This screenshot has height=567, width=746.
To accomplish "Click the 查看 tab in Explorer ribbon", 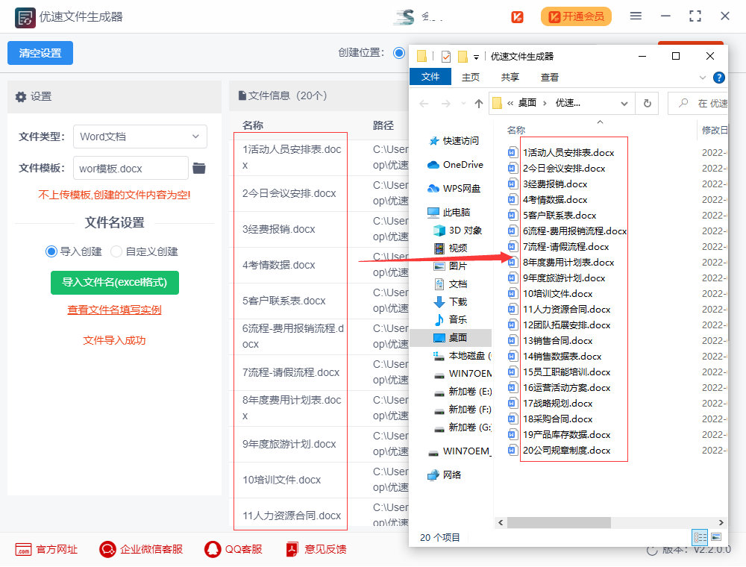I will [550, 77].
